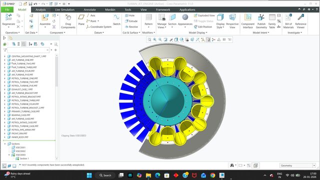Open the Manage Views dropdown
The height and width of the screenshot is (180, 320).
point(161,25)
